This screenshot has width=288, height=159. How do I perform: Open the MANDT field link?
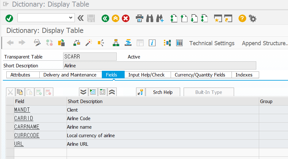click(x=22, y=110)
